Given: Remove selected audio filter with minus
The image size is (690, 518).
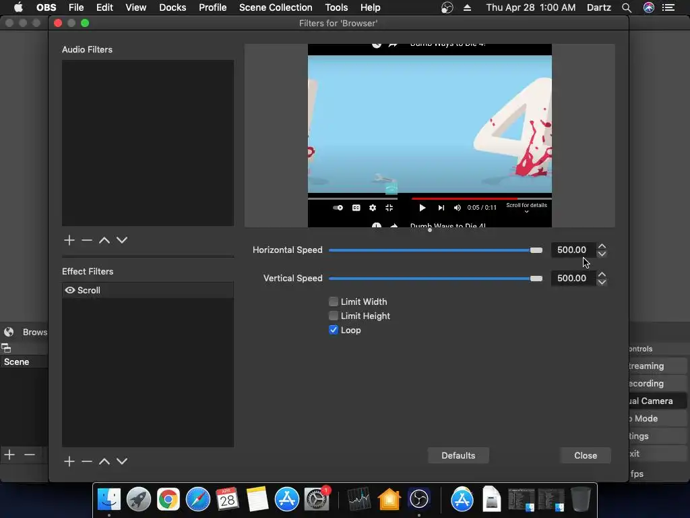Looking at the screenshot, I should (87, 240).
